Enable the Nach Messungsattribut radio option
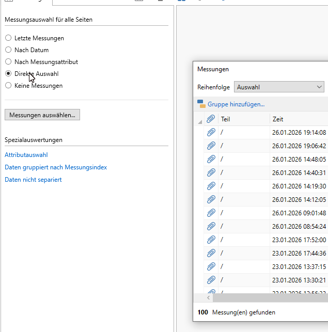 tap(8, 62)
